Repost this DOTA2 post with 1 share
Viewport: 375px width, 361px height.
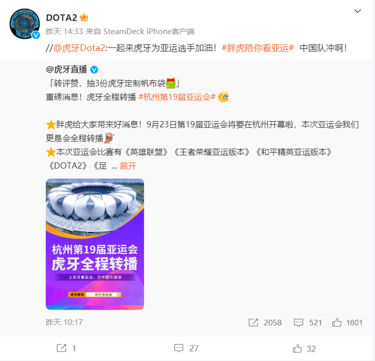pyautogui.click(x=66, y=348)
